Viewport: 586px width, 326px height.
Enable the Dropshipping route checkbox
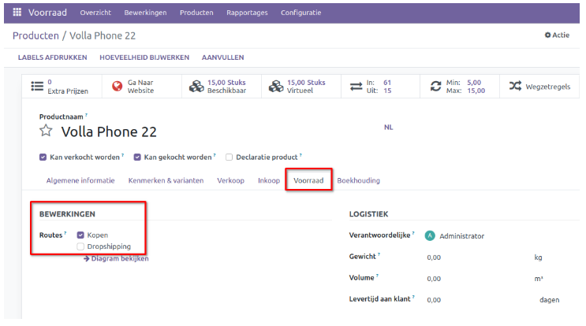tap(80, 246)
